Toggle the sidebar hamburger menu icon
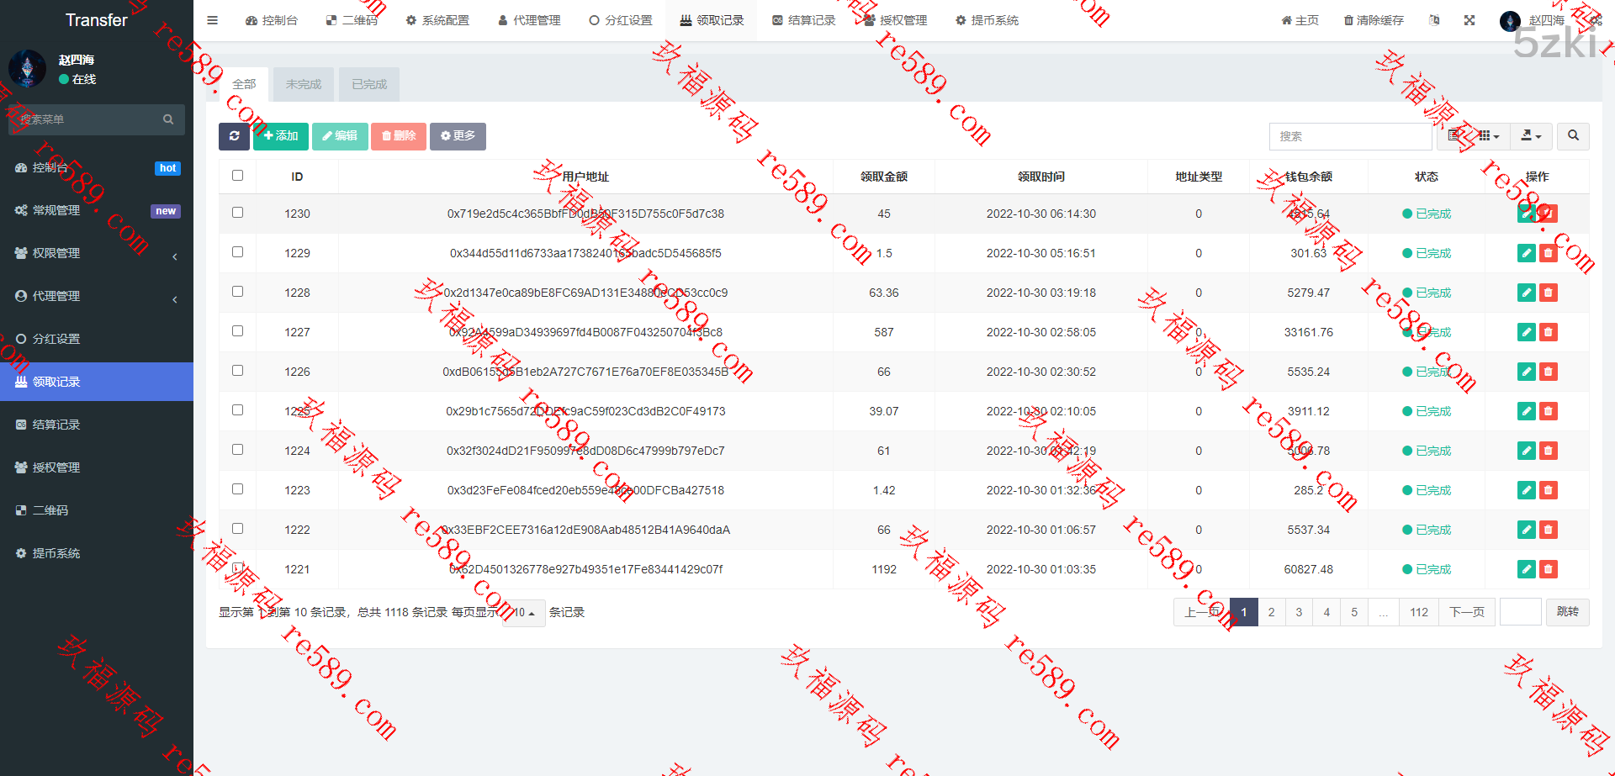This screenshot has height=776, width=1615. click(213, 20)
